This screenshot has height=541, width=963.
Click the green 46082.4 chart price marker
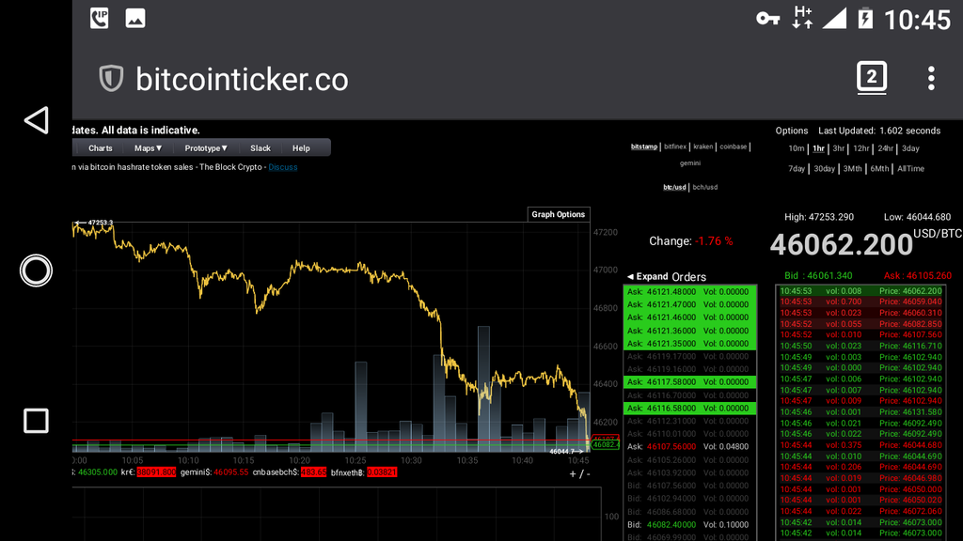pos(605,444)
